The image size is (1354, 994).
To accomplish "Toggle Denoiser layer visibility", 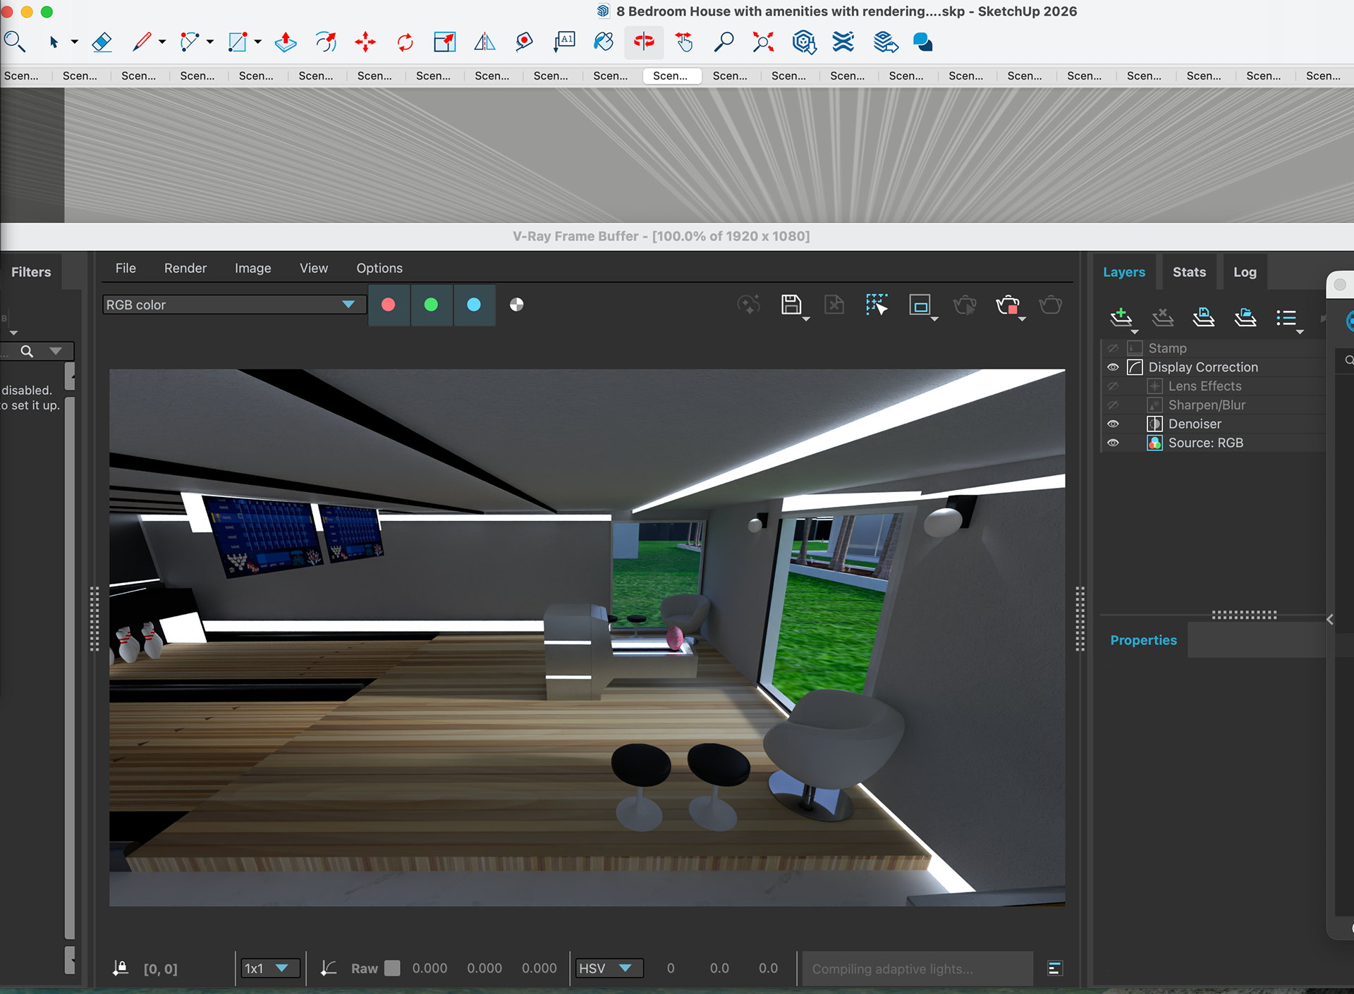I will 1113,424.
